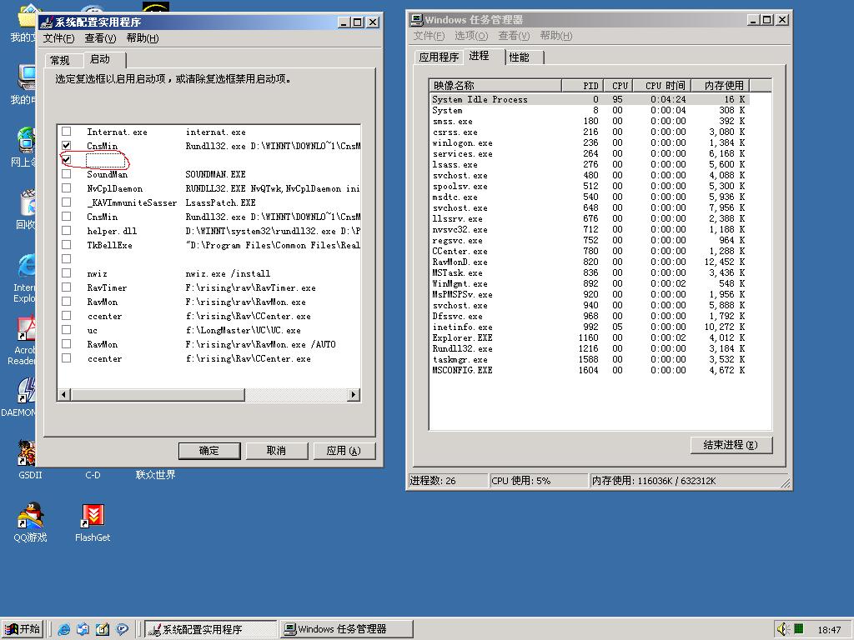
Task: Click the Show Desktop quick launch icon
Action: coord(103,629)
